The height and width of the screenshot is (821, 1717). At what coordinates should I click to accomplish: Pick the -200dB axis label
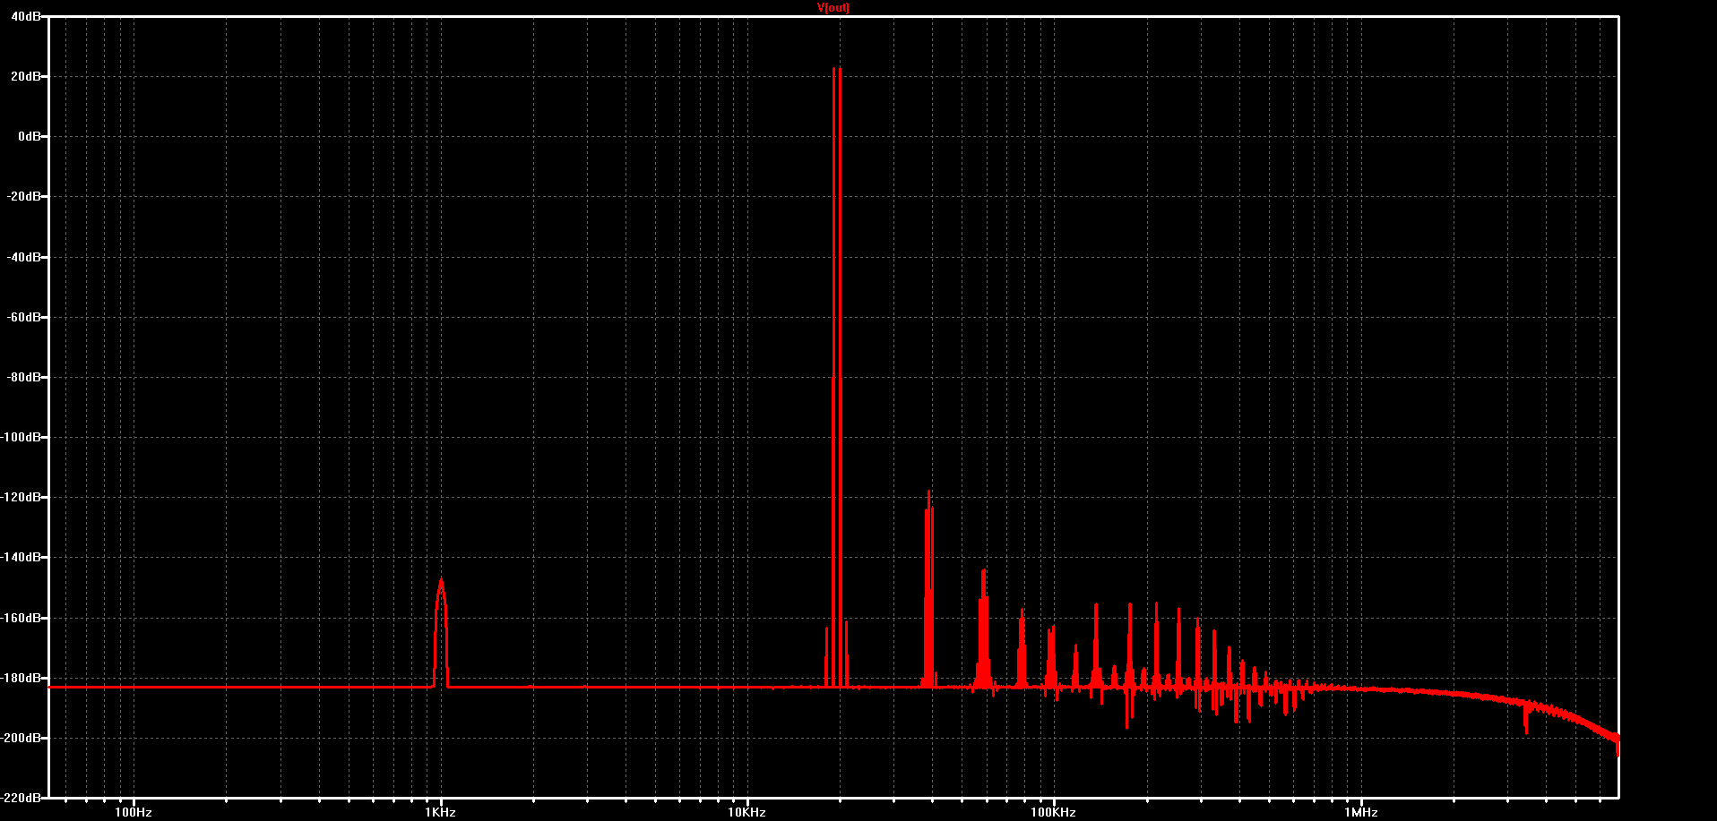tap(21, 738)
